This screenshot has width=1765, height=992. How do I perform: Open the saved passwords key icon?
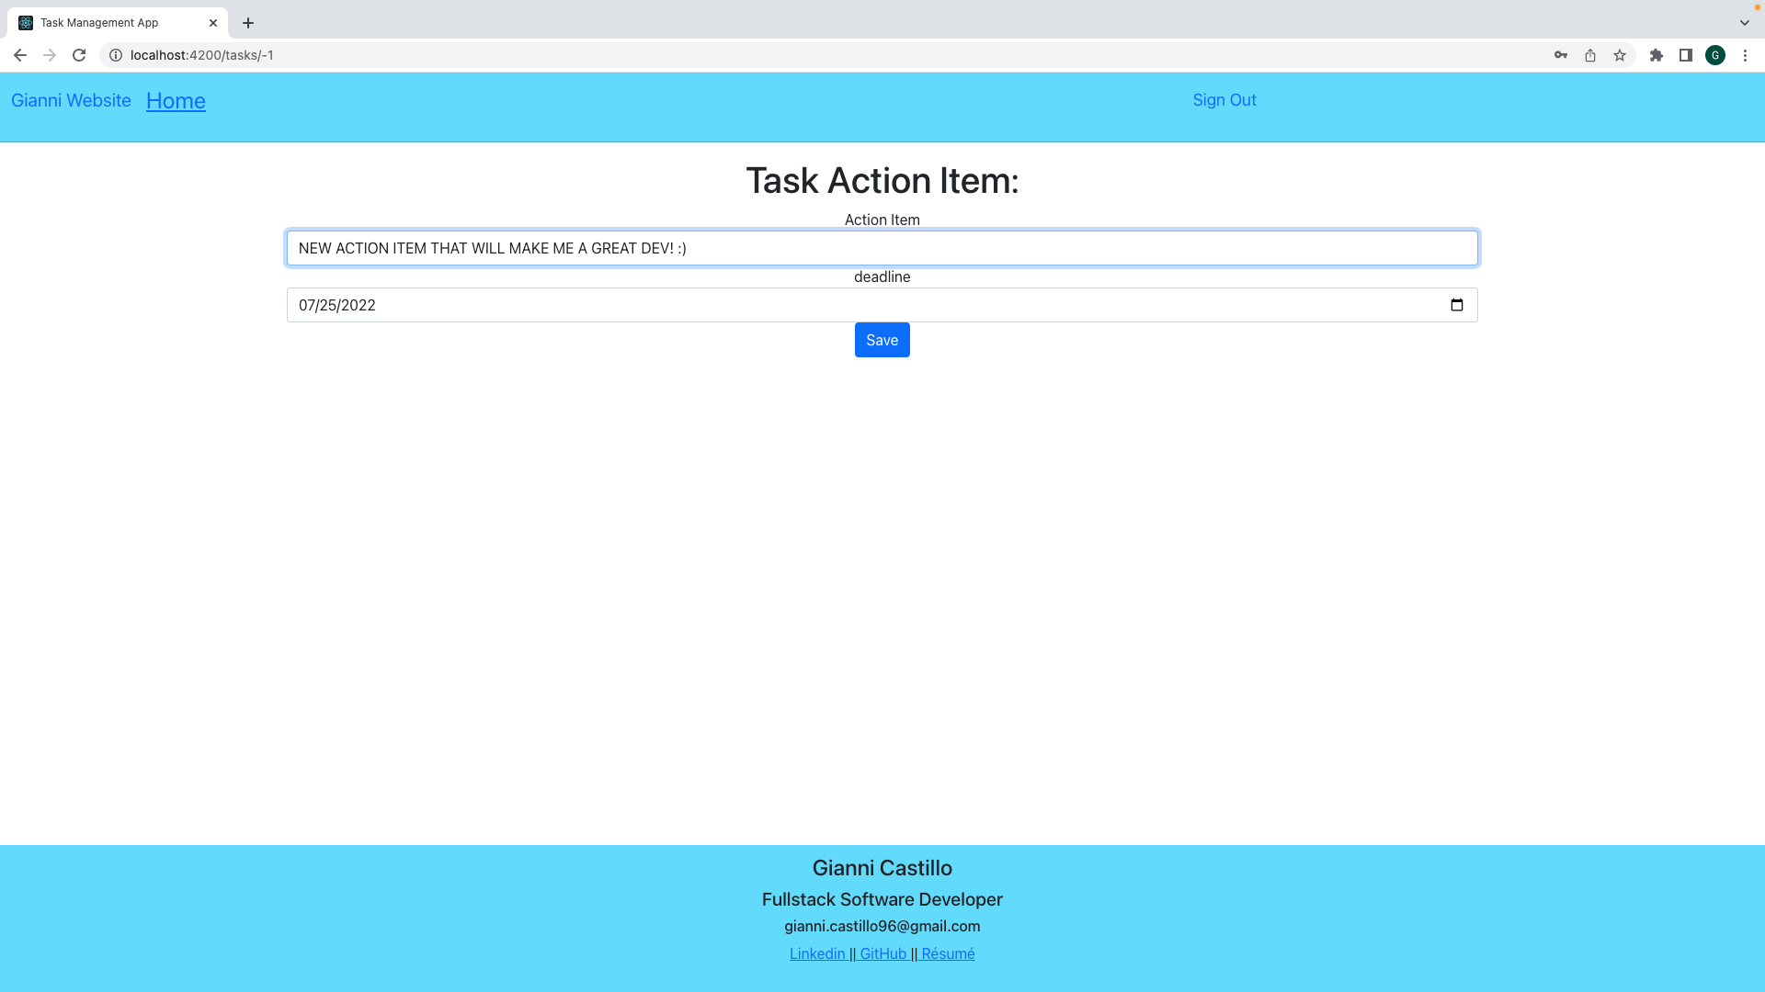(x=1560, y=55)
